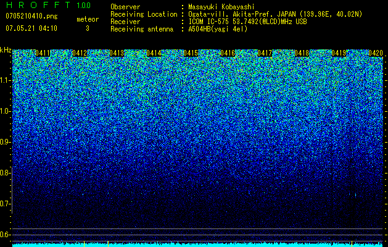Click the 0416 time marker
The height and width of the screenshot is (247, 388).
228,53
